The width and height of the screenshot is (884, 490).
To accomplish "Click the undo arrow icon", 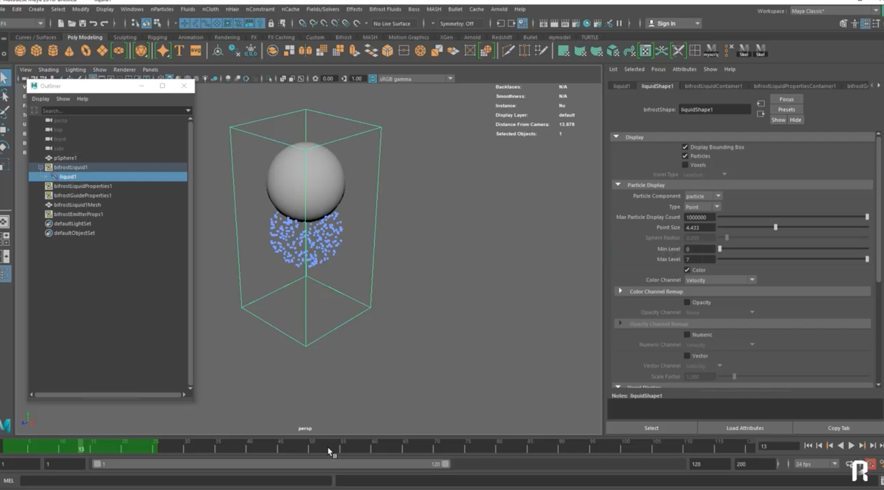I will click(x=93, y=24).
